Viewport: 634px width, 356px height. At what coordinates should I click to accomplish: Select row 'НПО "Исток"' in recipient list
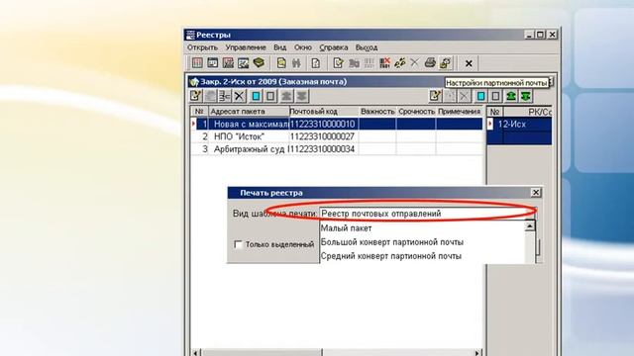pyautogui.click(x=337, y=136)
